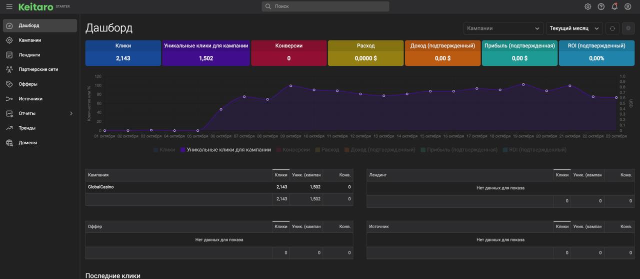Open the Текущий месяц period dropdown

tap(574, 28)
